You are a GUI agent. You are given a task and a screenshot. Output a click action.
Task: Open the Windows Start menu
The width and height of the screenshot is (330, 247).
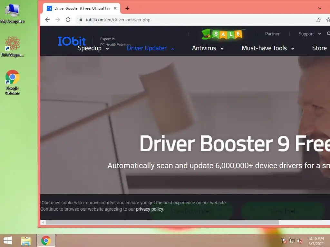[x=8, y=241]
